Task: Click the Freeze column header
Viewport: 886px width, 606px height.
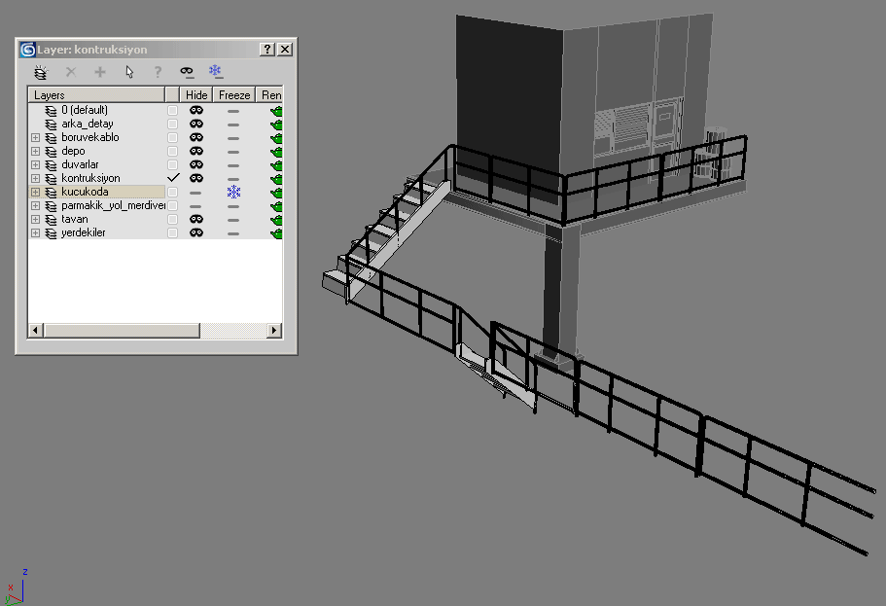Action: click(233, 95)
